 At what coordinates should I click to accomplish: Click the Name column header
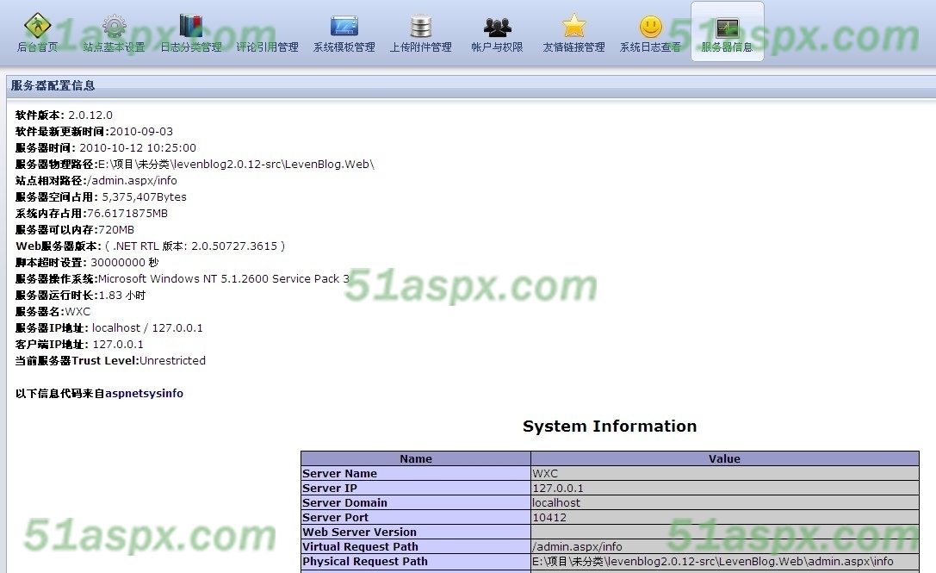[x=416, y=459]
